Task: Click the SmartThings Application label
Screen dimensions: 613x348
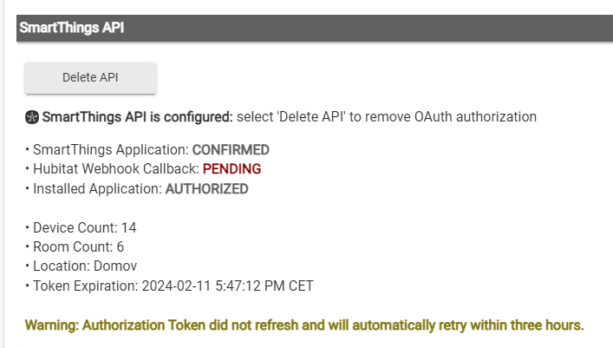Action: coord(111,150)
